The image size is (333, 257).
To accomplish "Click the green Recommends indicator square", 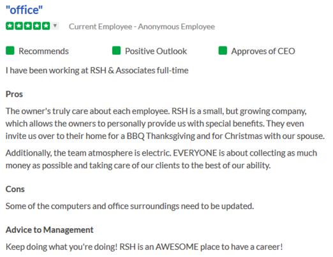I will [10, 51].
